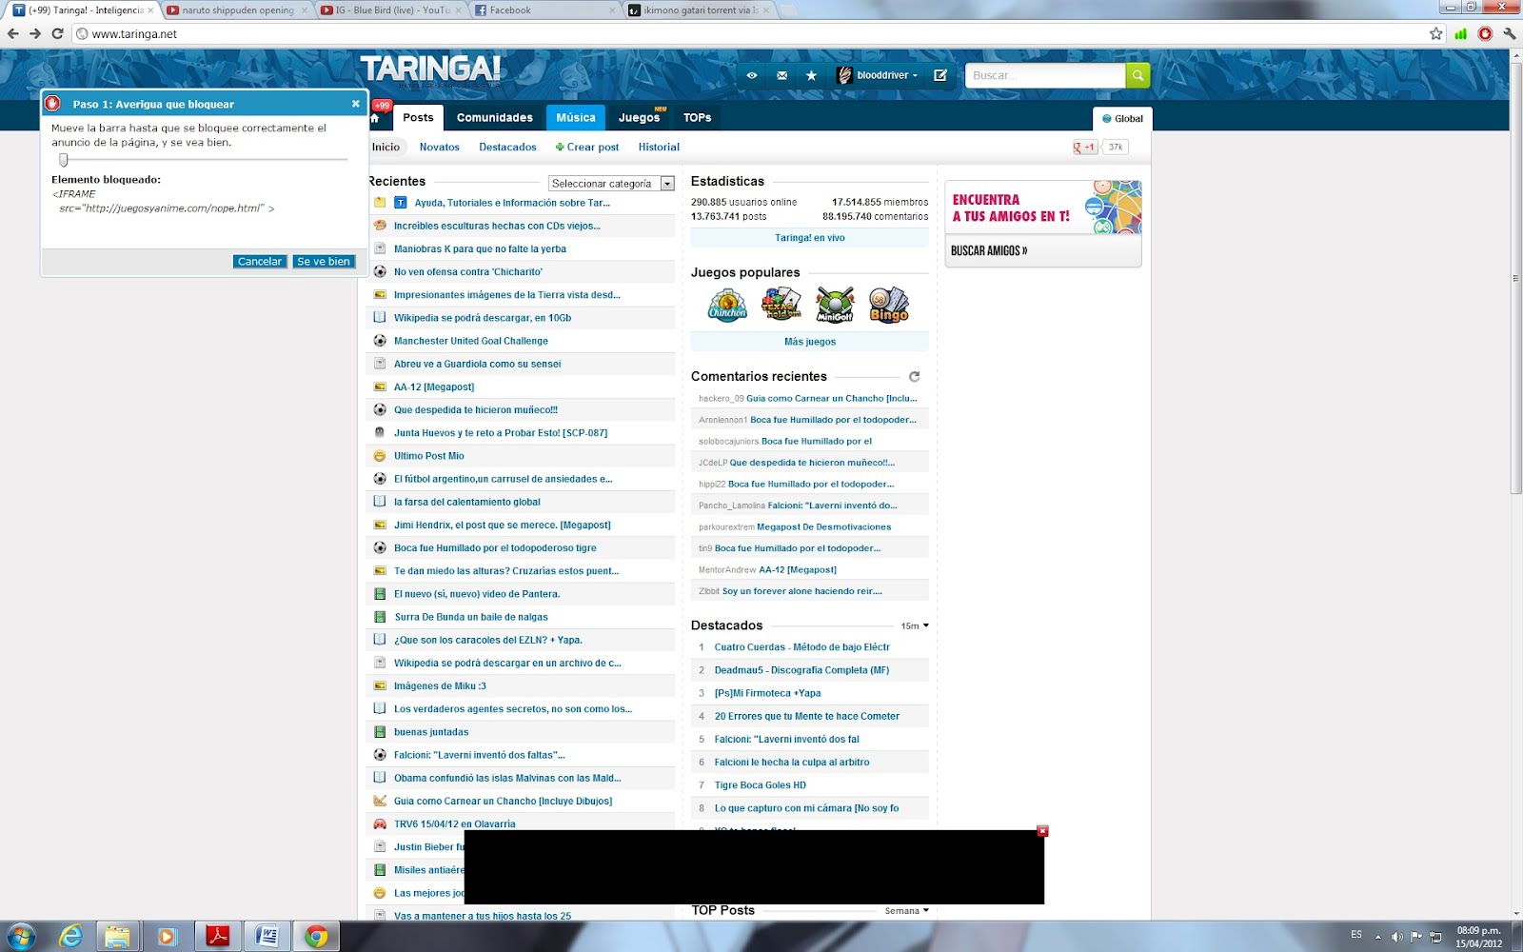This screenshot has width=1523, height=952.
Task: Open the Novatos submenu link
Action: pyautogui.click(x=440, y=147)
